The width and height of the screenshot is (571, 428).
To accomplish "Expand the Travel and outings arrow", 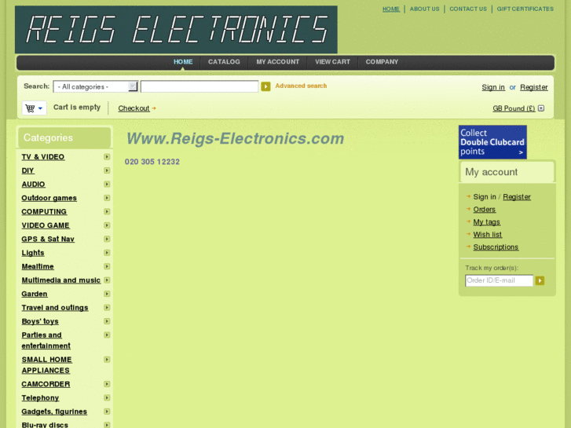I will pos(107,307).
